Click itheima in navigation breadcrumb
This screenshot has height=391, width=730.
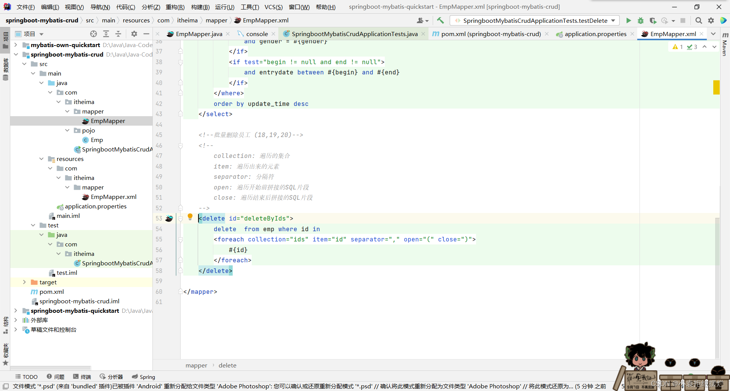point(187,20)
